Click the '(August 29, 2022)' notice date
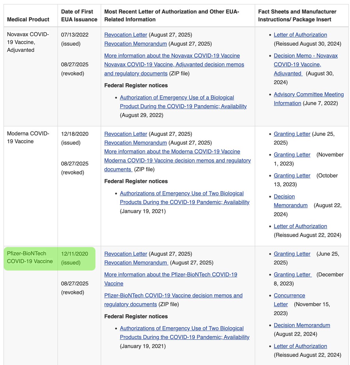The height and width of the screenshot is (365, 350). (141, 115)
